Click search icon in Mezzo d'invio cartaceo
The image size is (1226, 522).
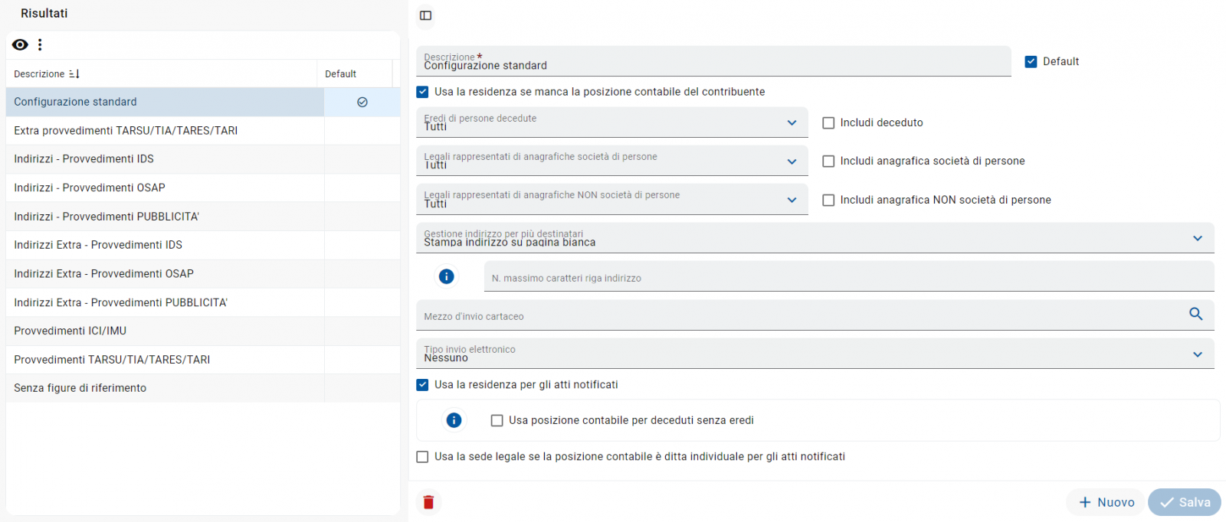click(1195, 314)
